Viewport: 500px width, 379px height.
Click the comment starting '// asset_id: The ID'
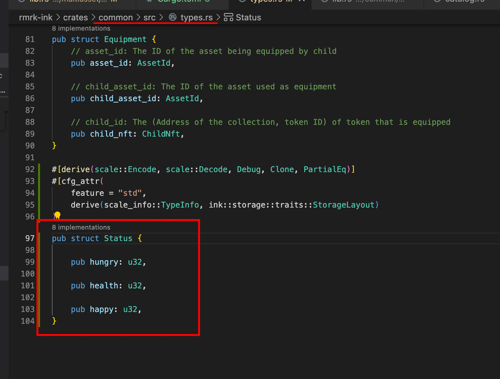tap(204, 51)
